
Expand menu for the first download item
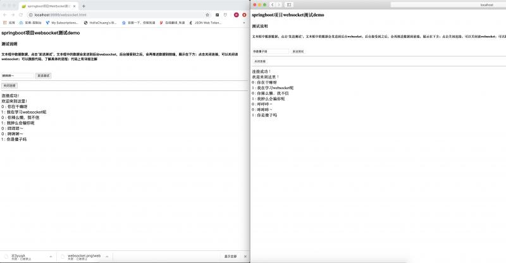click(x=51, y=257)
